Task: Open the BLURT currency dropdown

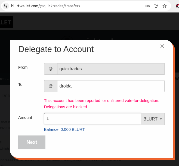Action: click(153, 119)
